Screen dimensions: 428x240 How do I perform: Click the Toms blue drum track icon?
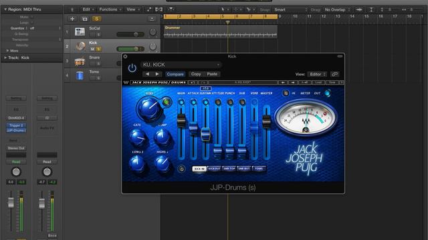click(x=80, y=75)
